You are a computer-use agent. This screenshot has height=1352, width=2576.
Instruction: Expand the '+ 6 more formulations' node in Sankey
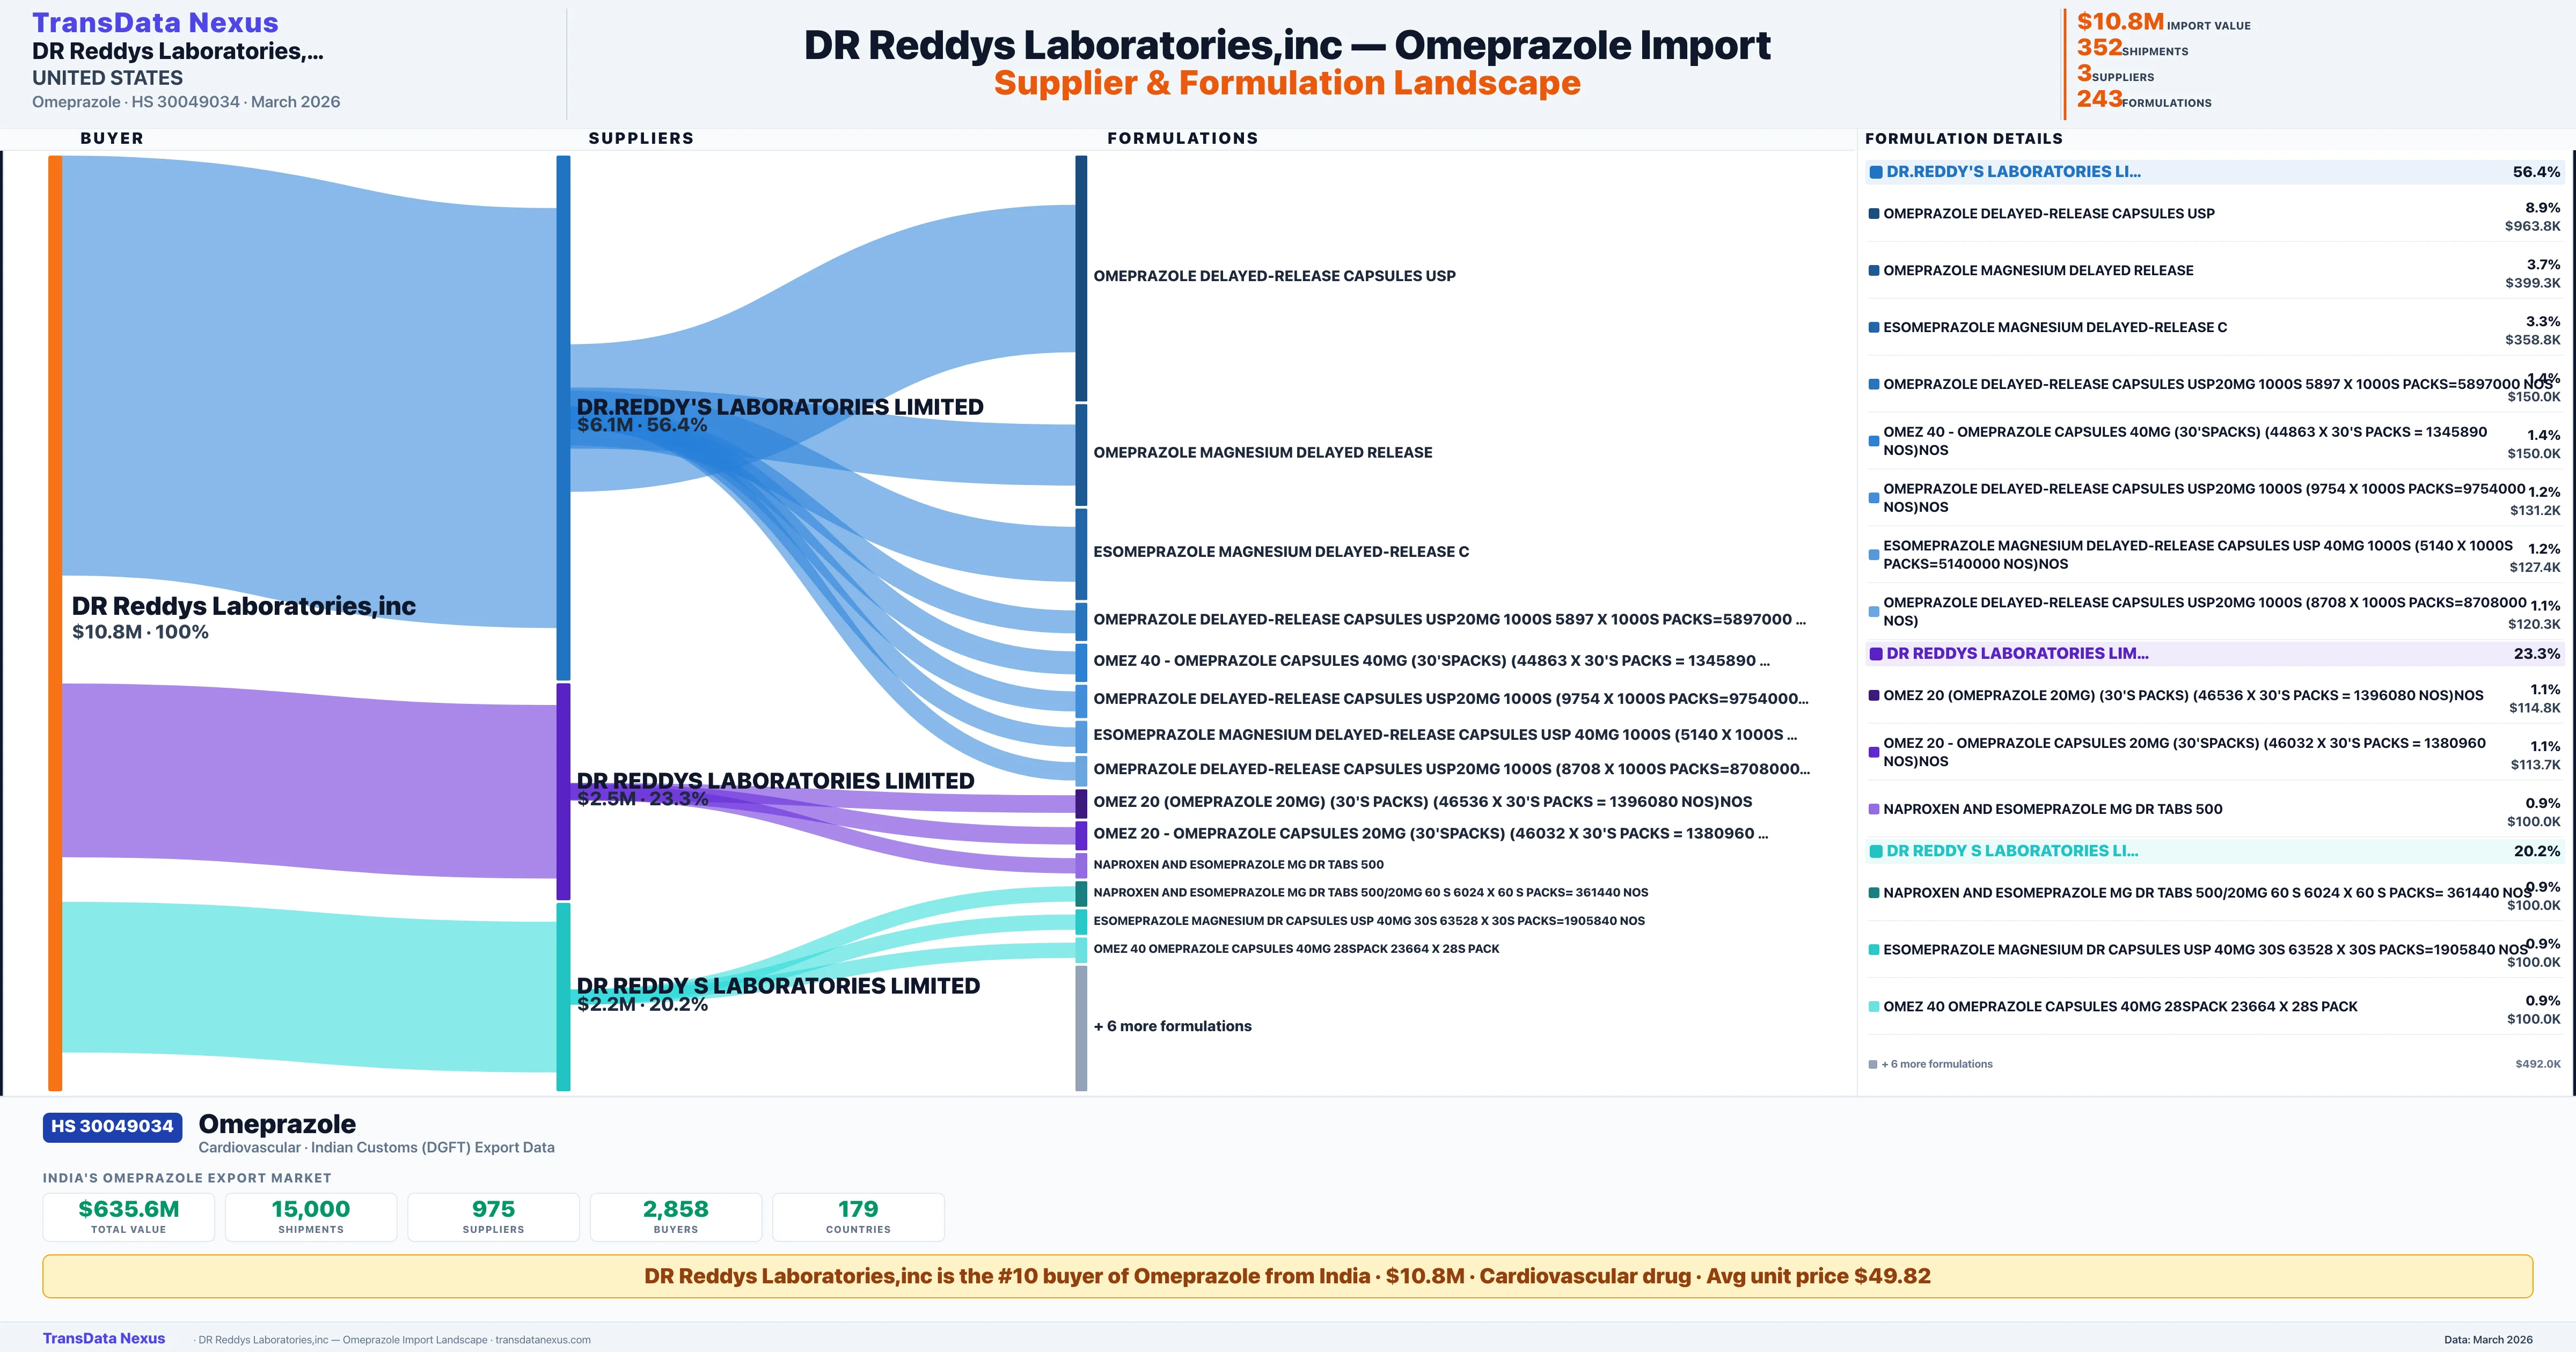(1172, 1026)
